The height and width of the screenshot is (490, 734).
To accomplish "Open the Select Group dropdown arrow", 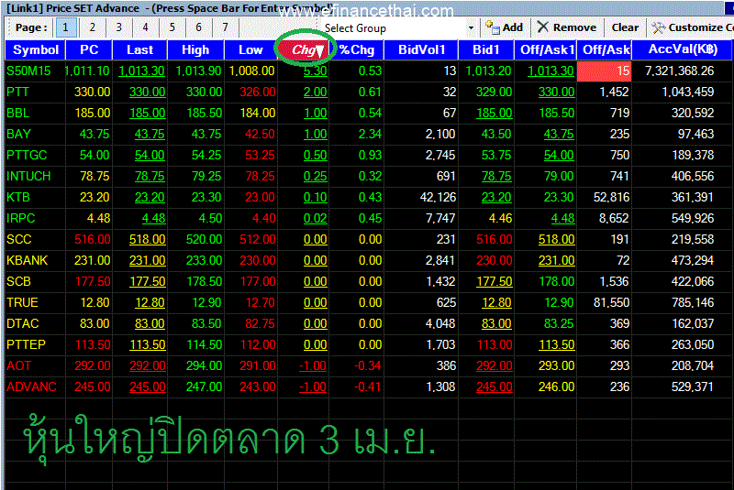I will 471,28.
